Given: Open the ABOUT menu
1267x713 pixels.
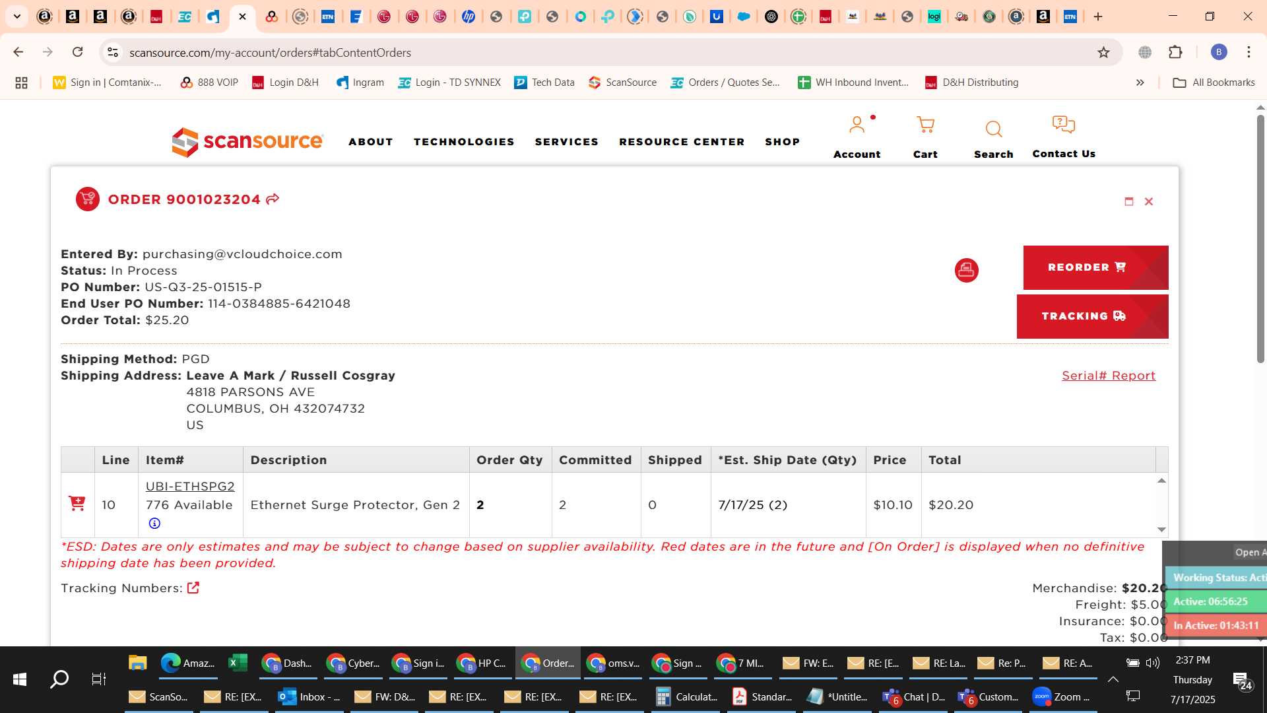Looking at the screenshot, I should point(371,142).
